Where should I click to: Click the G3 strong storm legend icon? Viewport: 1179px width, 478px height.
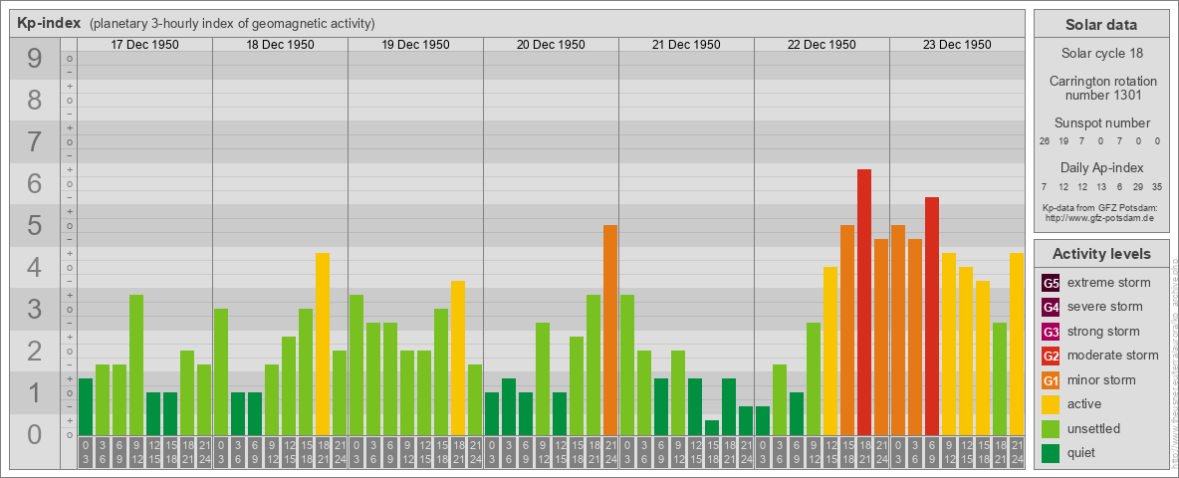coord(1051,332)
